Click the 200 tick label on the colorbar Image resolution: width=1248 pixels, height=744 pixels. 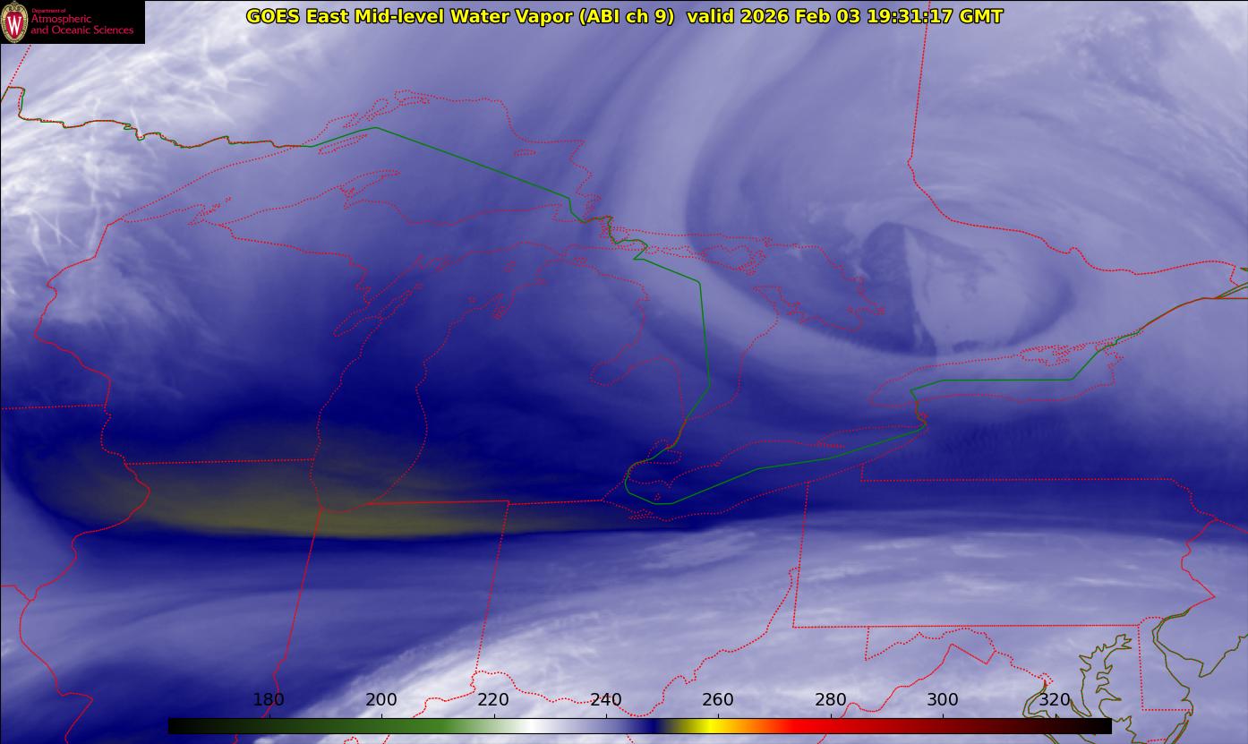[381, 700]
